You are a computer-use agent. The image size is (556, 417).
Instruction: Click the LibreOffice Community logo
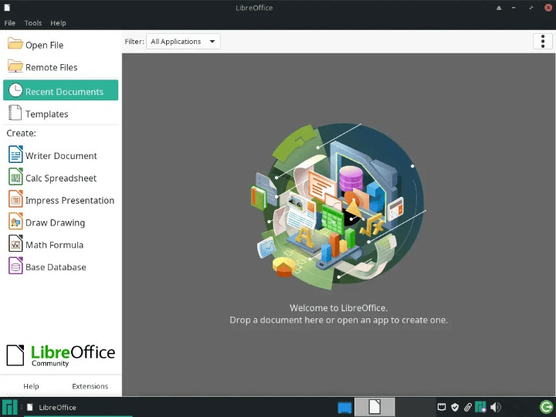point(61,355)
